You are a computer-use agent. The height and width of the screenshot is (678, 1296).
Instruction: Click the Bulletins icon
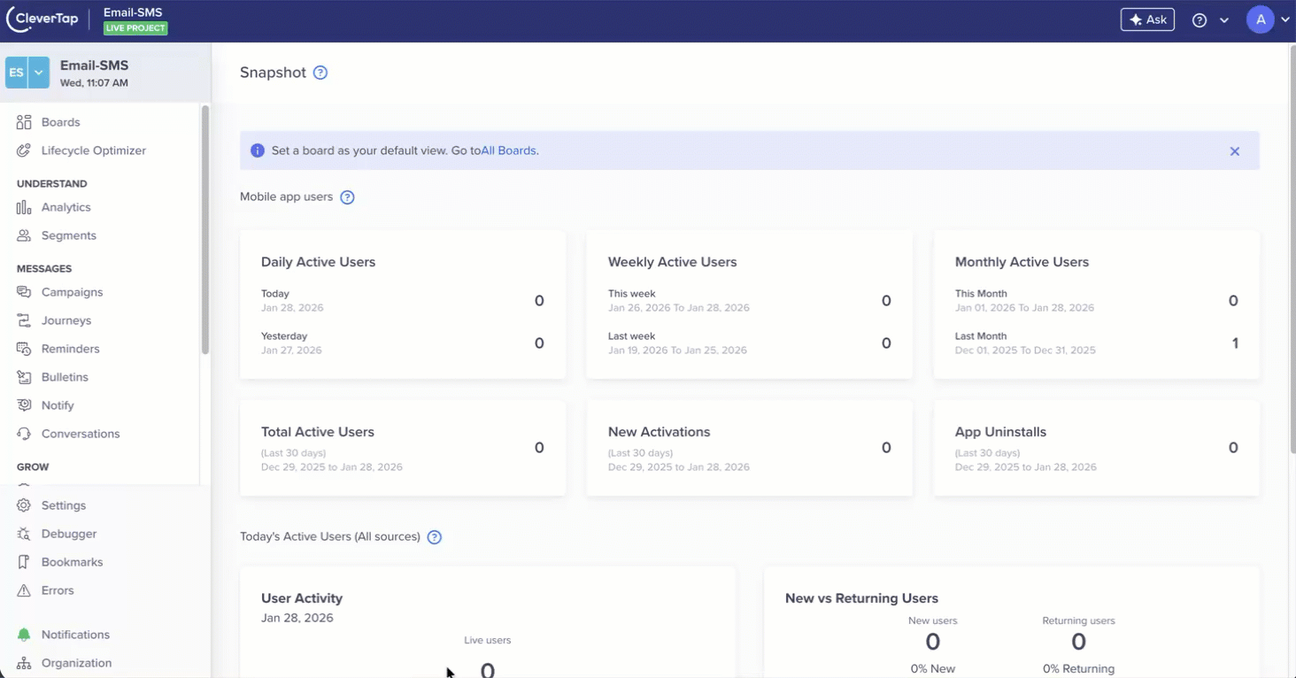coord(24,377)
